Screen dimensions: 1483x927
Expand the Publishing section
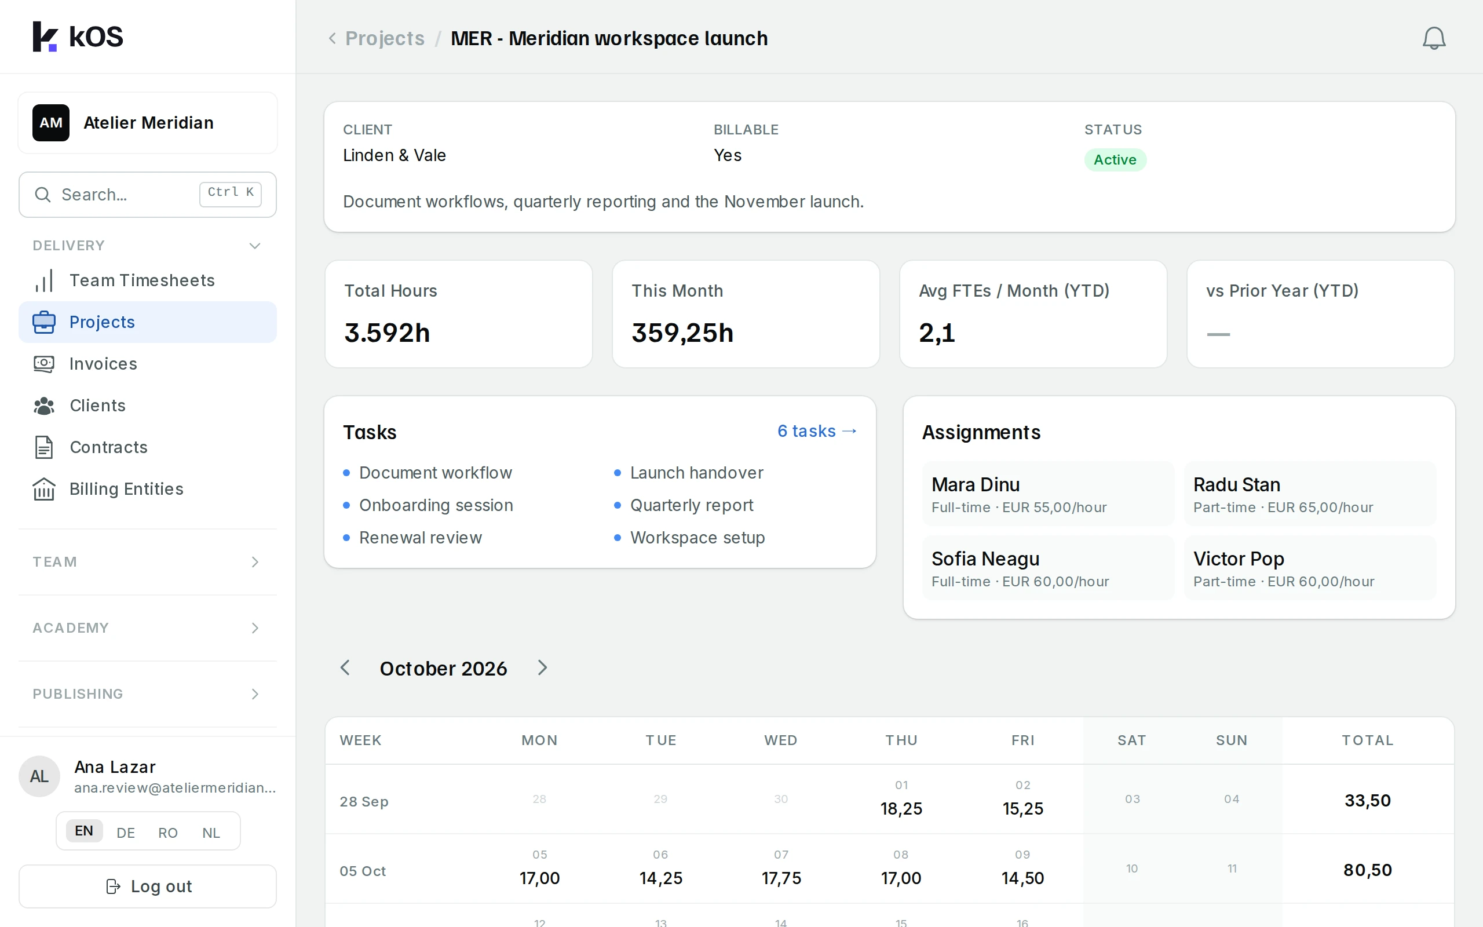(x=148, y=694)
